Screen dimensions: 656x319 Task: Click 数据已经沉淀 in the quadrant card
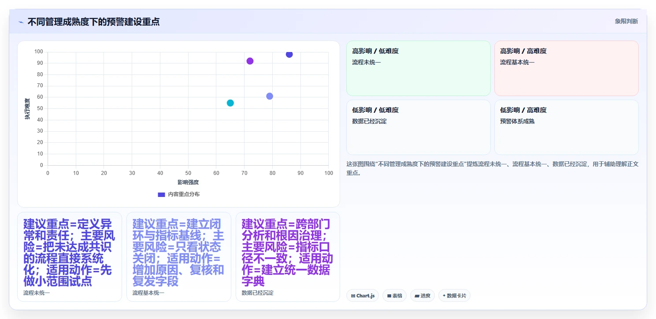click(370, 121)
